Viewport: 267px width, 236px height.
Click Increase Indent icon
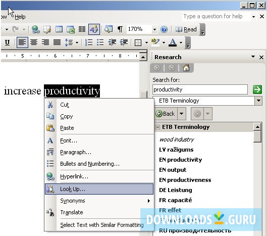pyautogui.click(x=124, y=42)
